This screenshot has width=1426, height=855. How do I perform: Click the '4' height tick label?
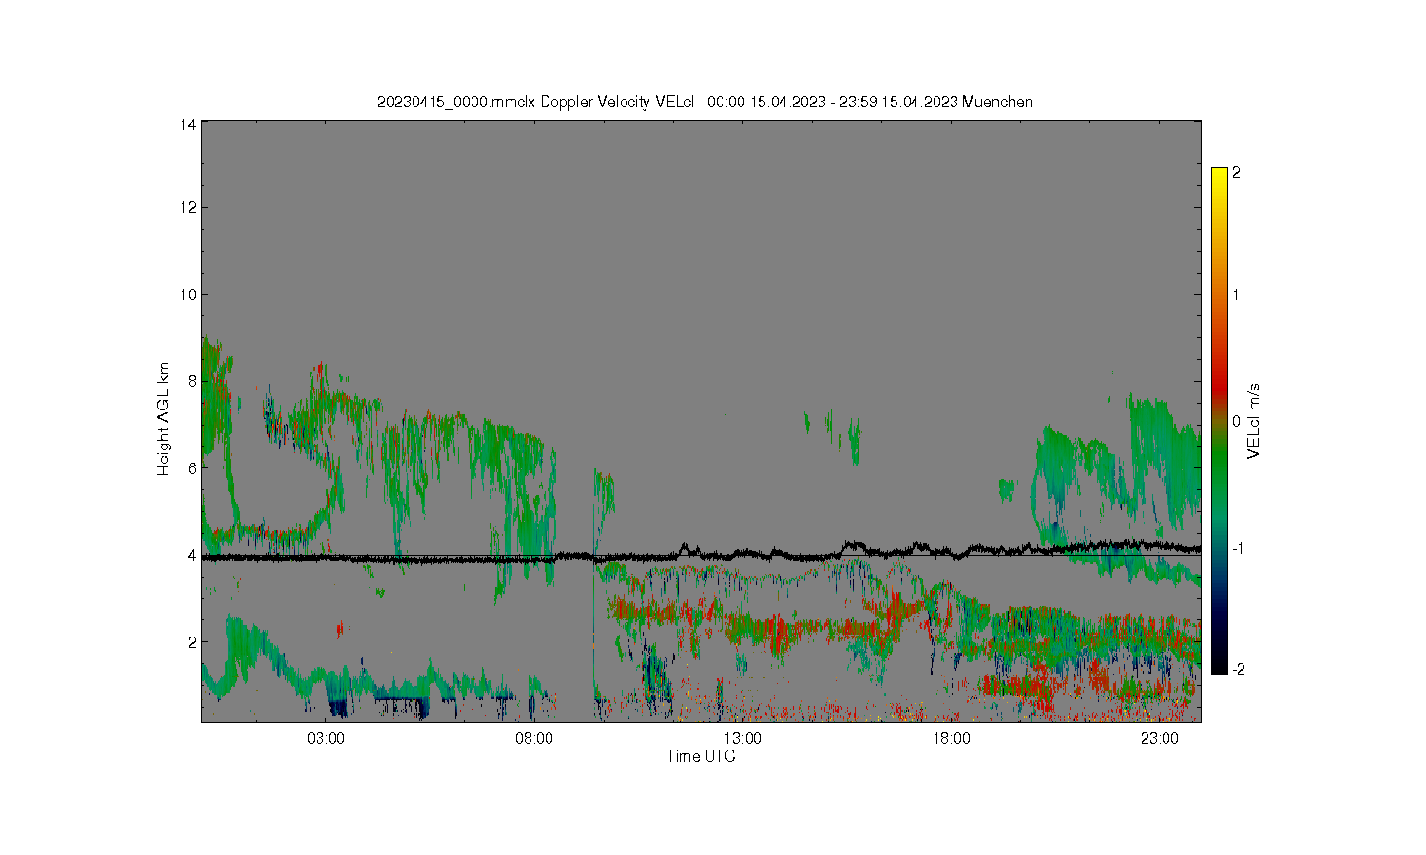193,555
